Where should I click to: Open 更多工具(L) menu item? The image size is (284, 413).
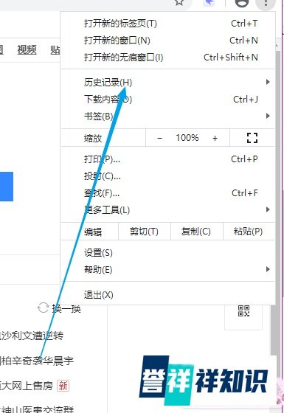[168, 210]
